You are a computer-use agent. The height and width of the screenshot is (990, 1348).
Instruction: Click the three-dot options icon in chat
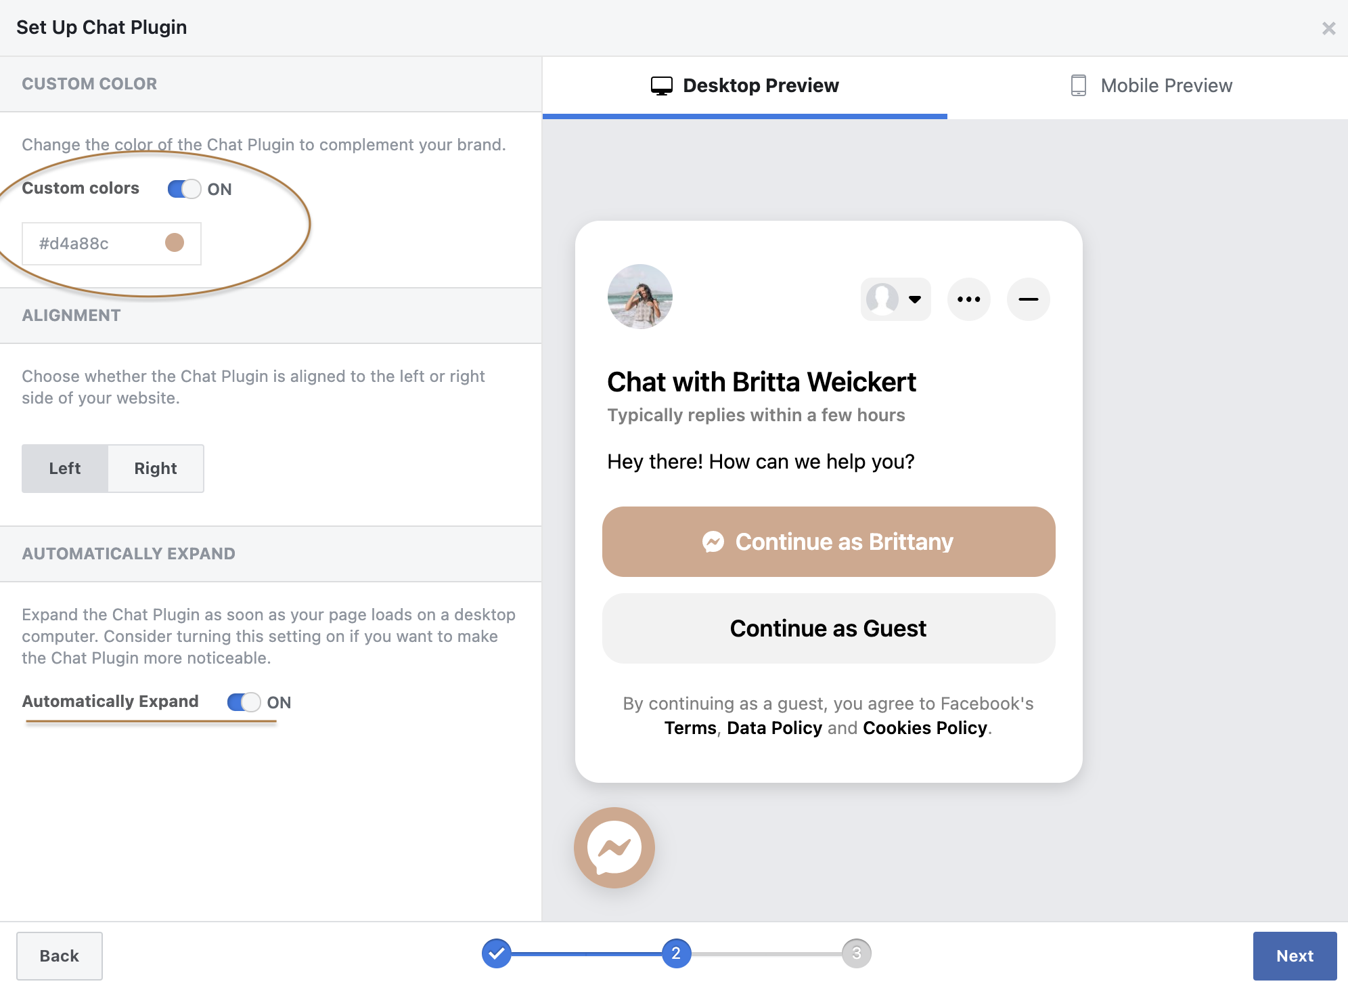tap(968, 299)
